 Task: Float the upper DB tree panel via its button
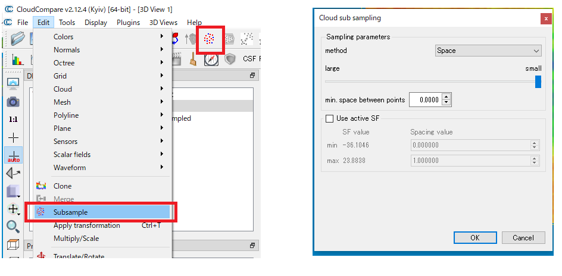click(x=252, y=76)
